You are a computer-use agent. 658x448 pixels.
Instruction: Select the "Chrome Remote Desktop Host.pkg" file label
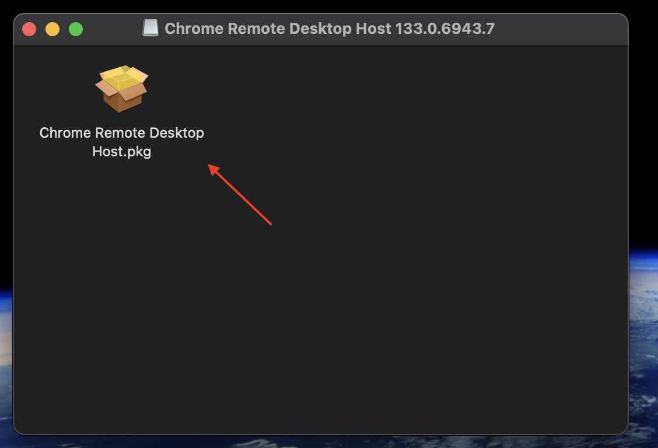pos(122,142)
